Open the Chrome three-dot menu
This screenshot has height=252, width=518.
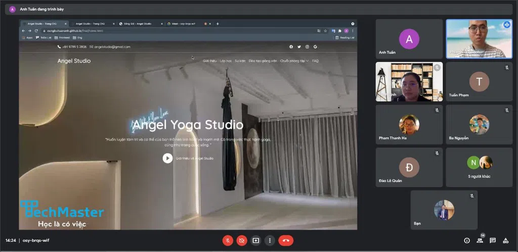[353, 31]
